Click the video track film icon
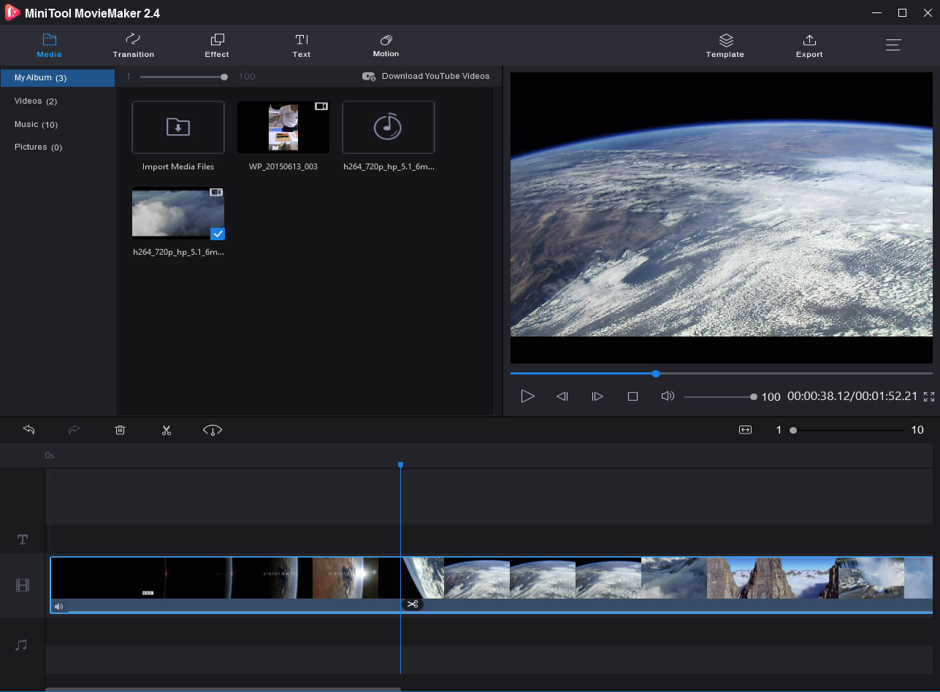 pyautogui.click(x=23, y=585)
